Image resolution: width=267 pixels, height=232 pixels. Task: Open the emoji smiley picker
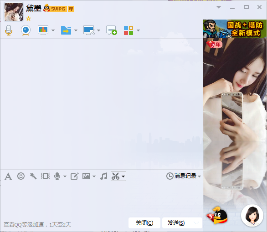tap(21, 176)
